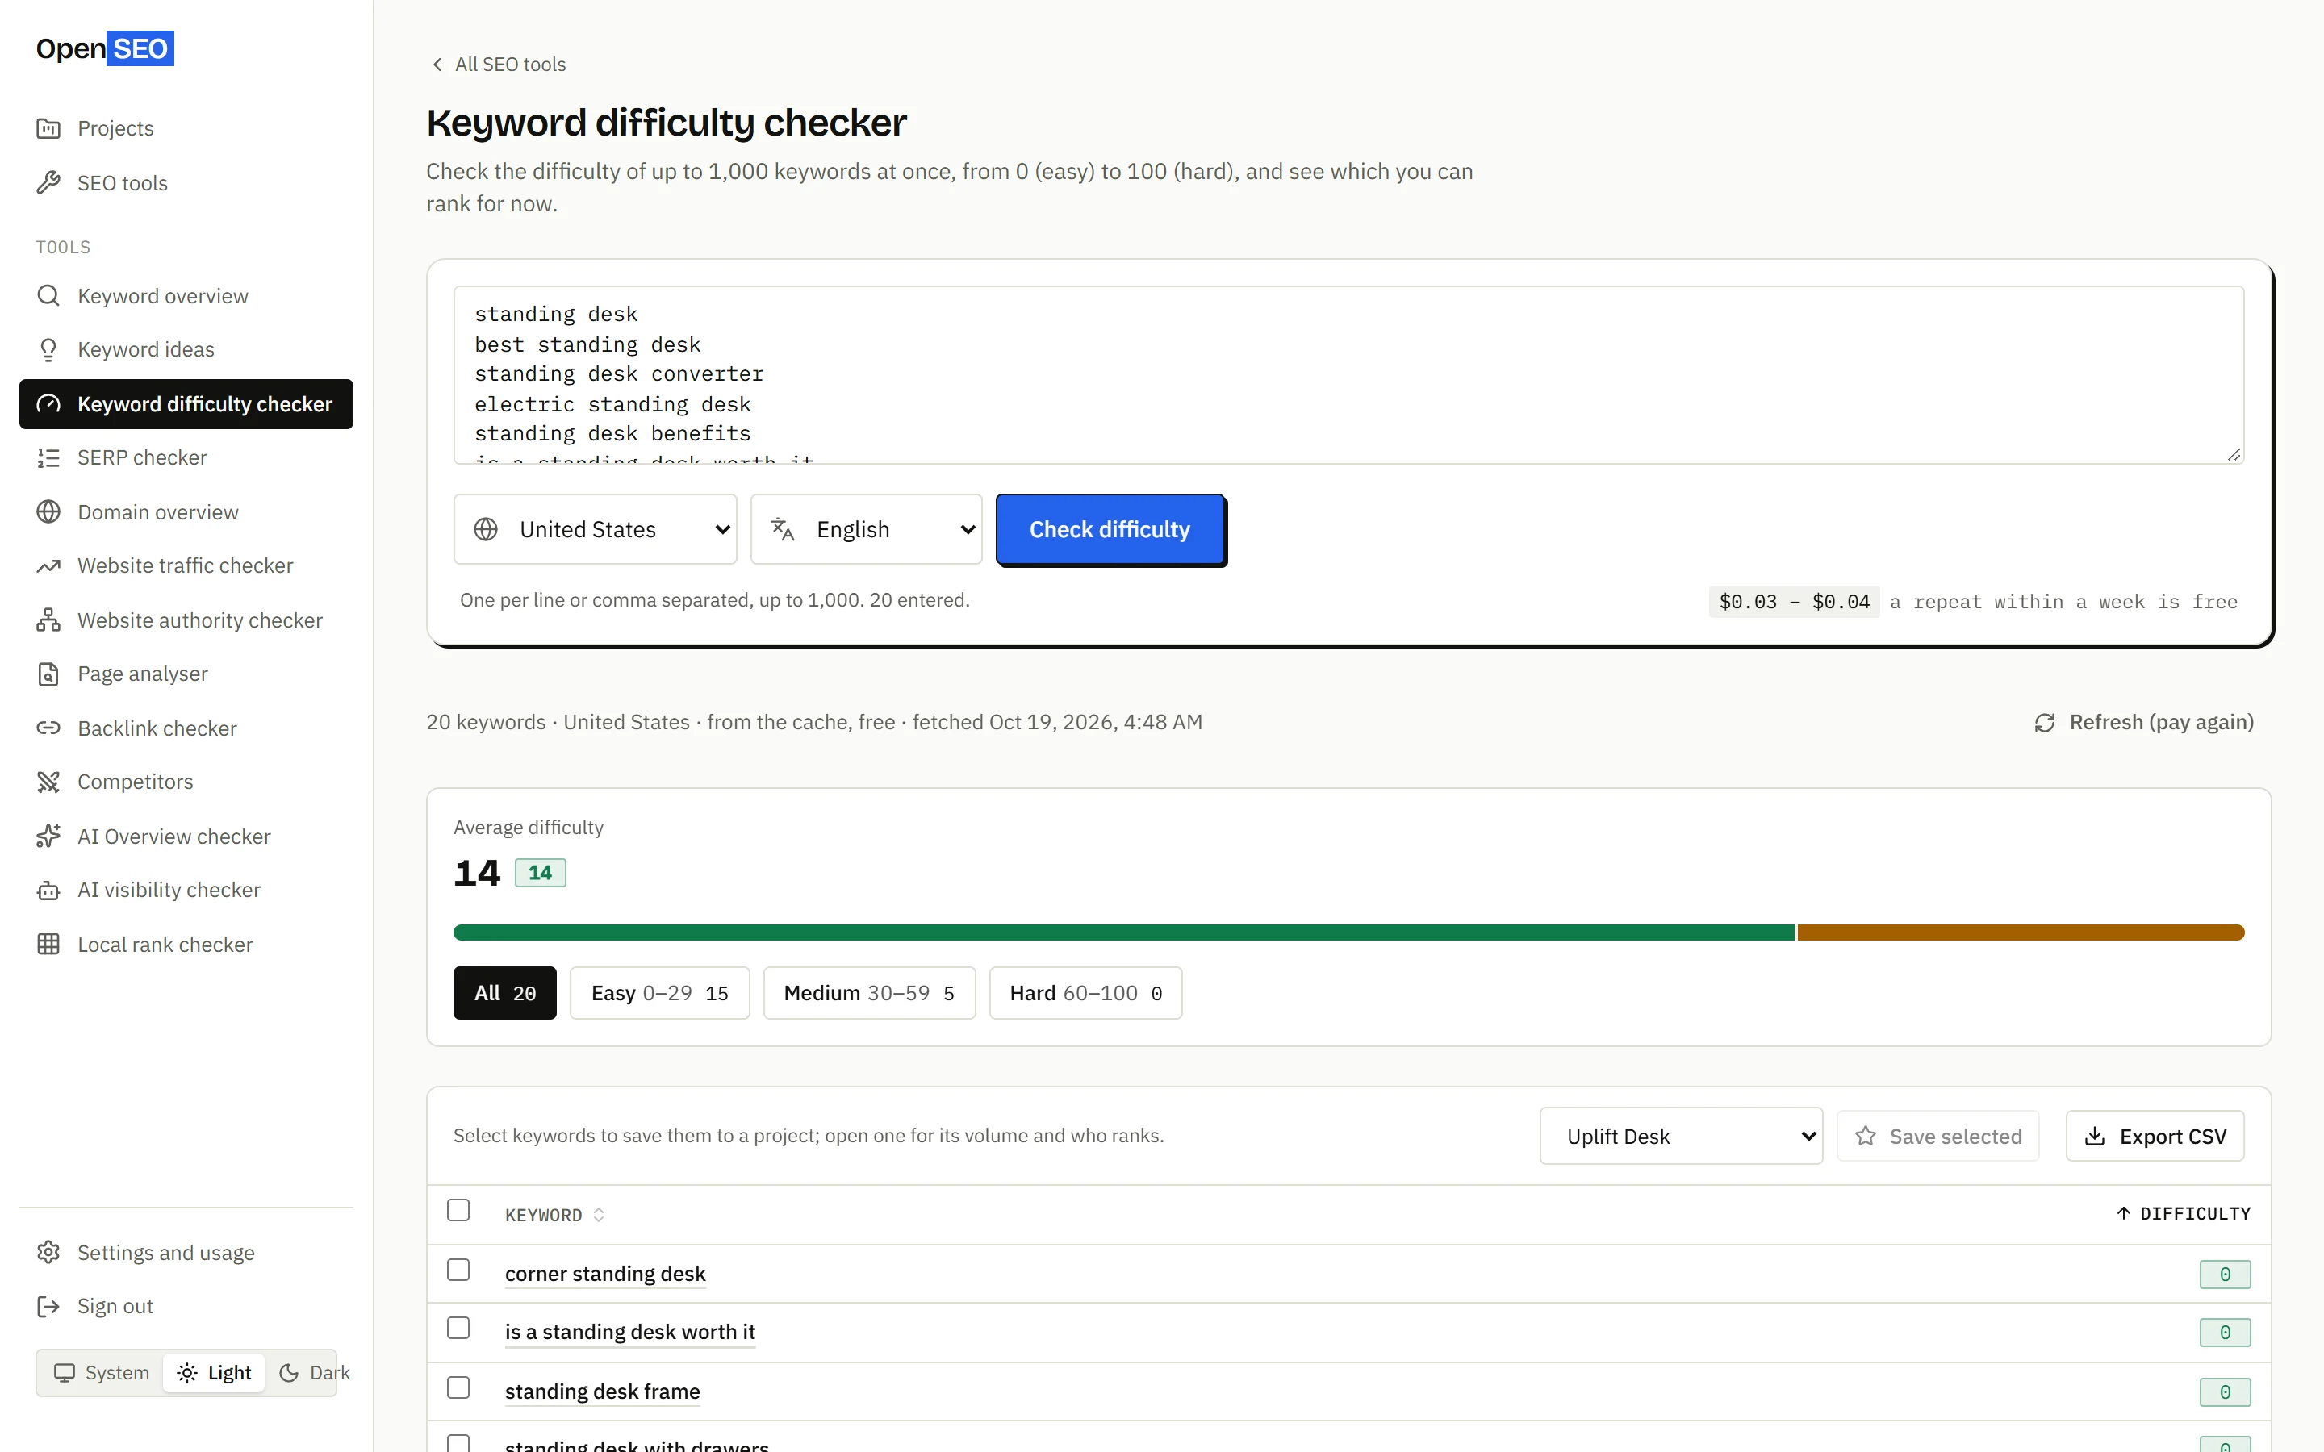The height and width of the screenshot is (1452, 2324).
Task: Click the Check difficulty button
Action: pyautogui.click(x=1110, y=529)
